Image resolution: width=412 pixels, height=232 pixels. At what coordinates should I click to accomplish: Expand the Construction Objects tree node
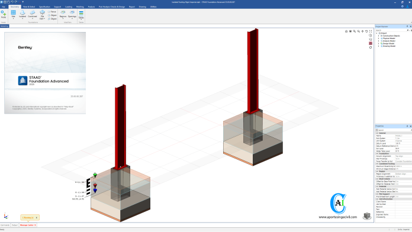pos(379,36)
